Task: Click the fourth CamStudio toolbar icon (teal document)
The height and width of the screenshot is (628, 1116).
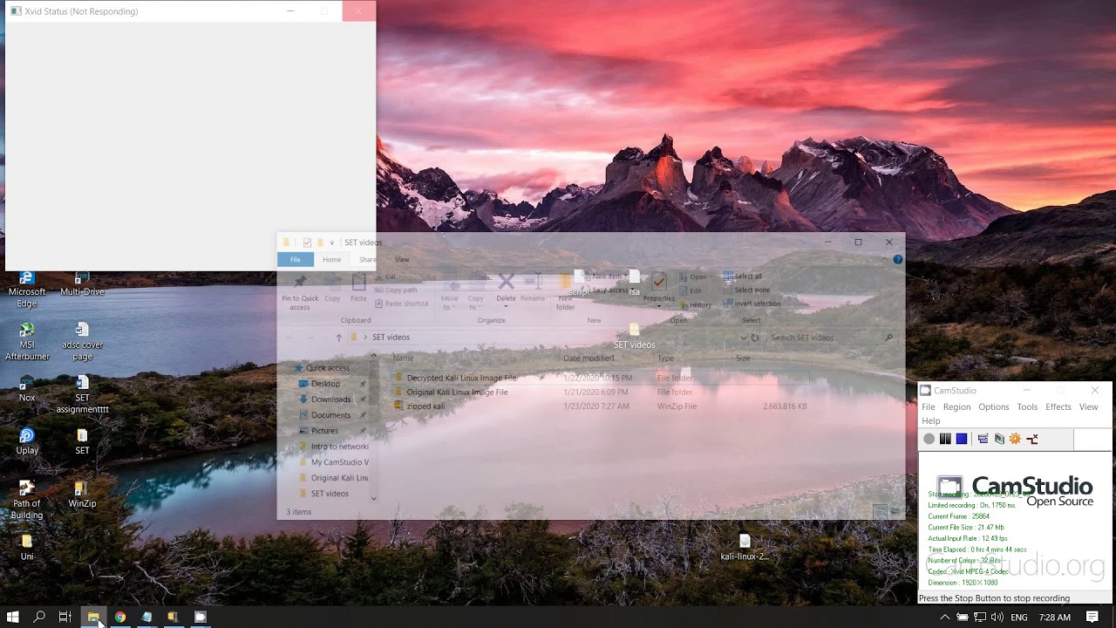Action: pos(999,439)
